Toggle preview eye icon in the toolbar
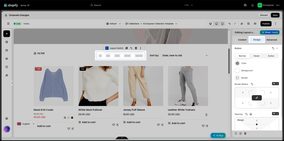 click(255, 24)
